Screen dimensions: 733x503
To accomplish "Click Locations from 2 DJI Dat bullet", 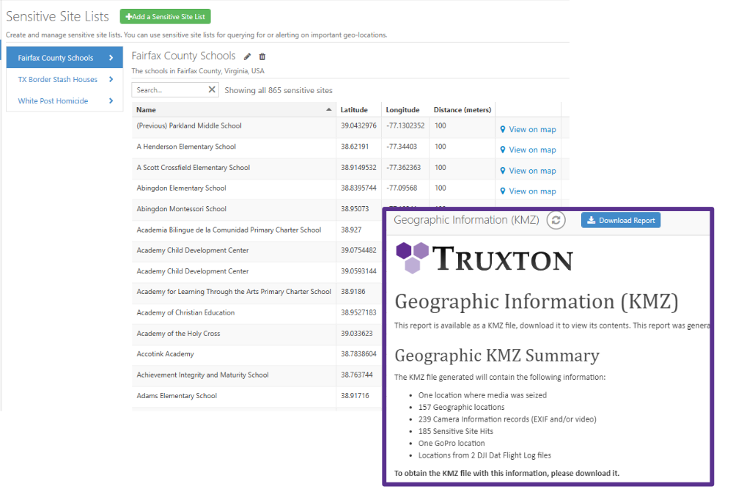I will (485, 455).
